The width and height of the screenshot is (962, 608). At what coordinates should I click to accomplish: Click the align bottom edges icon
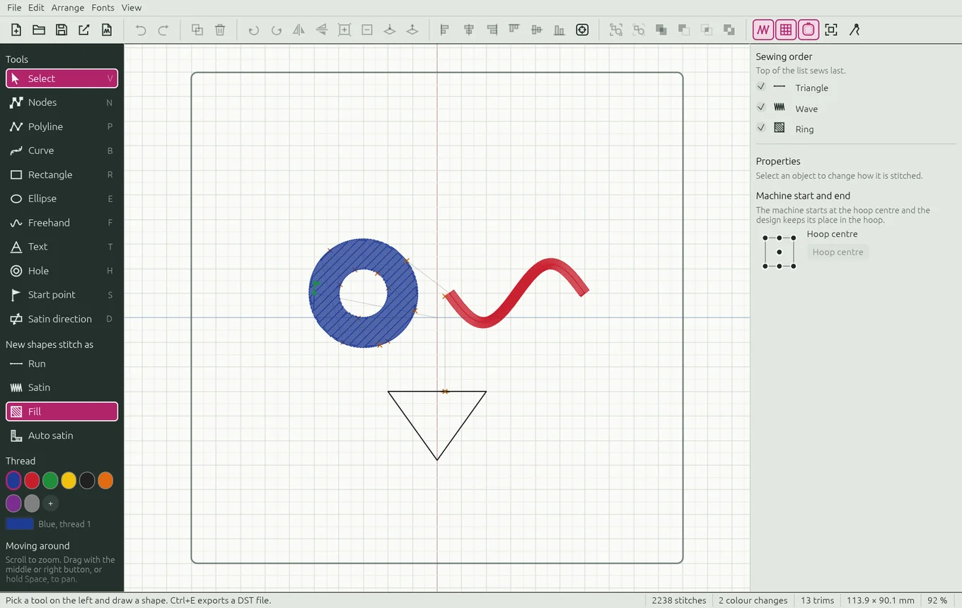(x=560, y=30)
